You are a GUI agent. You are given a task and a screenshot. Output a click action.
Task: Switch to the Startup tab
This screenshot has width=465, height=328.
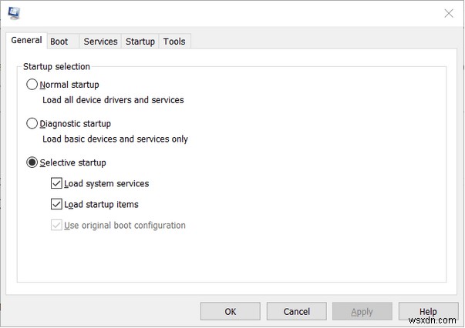(140, 42)
